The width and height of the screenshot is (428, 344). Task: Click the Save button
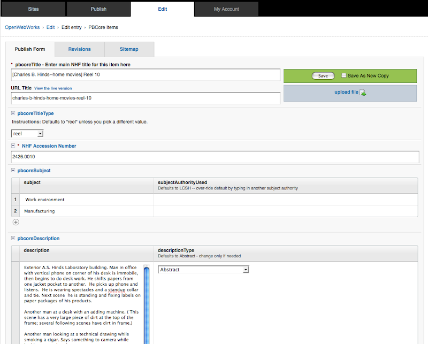(323, 76)
